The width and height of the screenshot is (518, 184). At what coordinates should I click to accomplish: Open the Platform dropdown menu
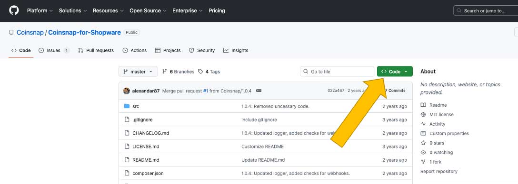pyautogui.click(x=40, y=10)
